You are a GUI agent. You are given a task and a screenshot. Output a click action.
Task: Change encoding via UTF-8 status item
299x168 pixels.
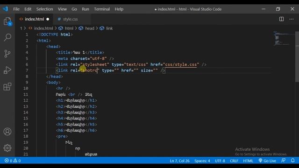[220, 161]
